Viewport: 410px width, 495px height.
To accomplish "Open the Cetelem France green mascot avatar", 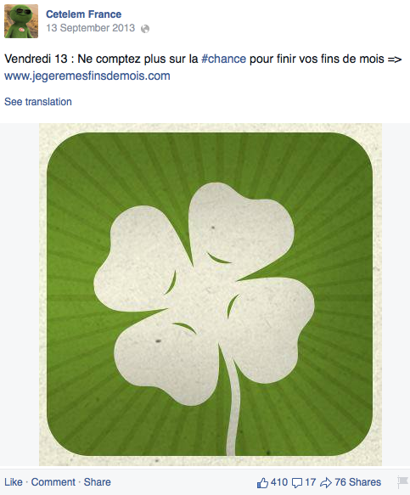I will (x=21, y=21).
